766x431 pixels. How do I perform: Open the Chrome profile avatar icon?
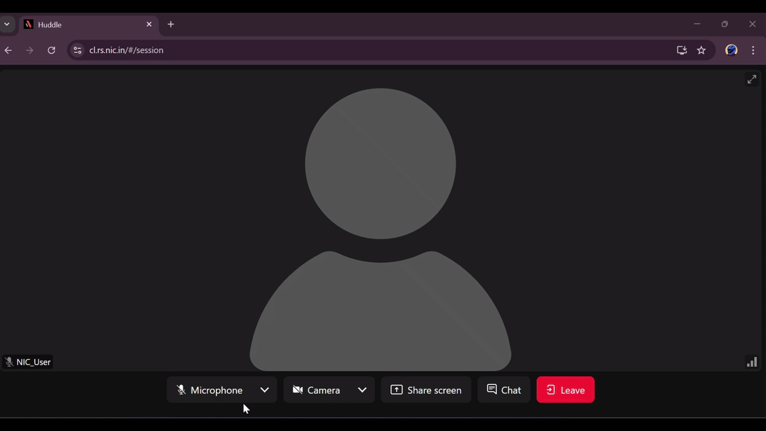[x=731, y=50]
